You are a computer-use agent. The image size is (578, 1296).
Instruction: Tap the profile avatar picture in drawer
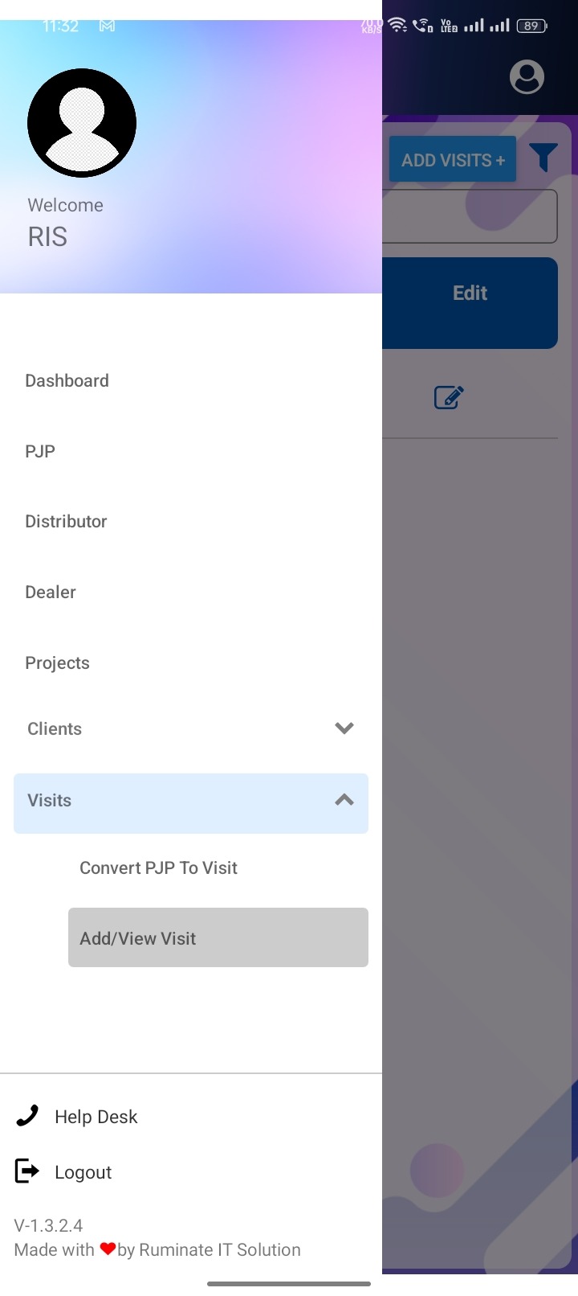(82, 123)
